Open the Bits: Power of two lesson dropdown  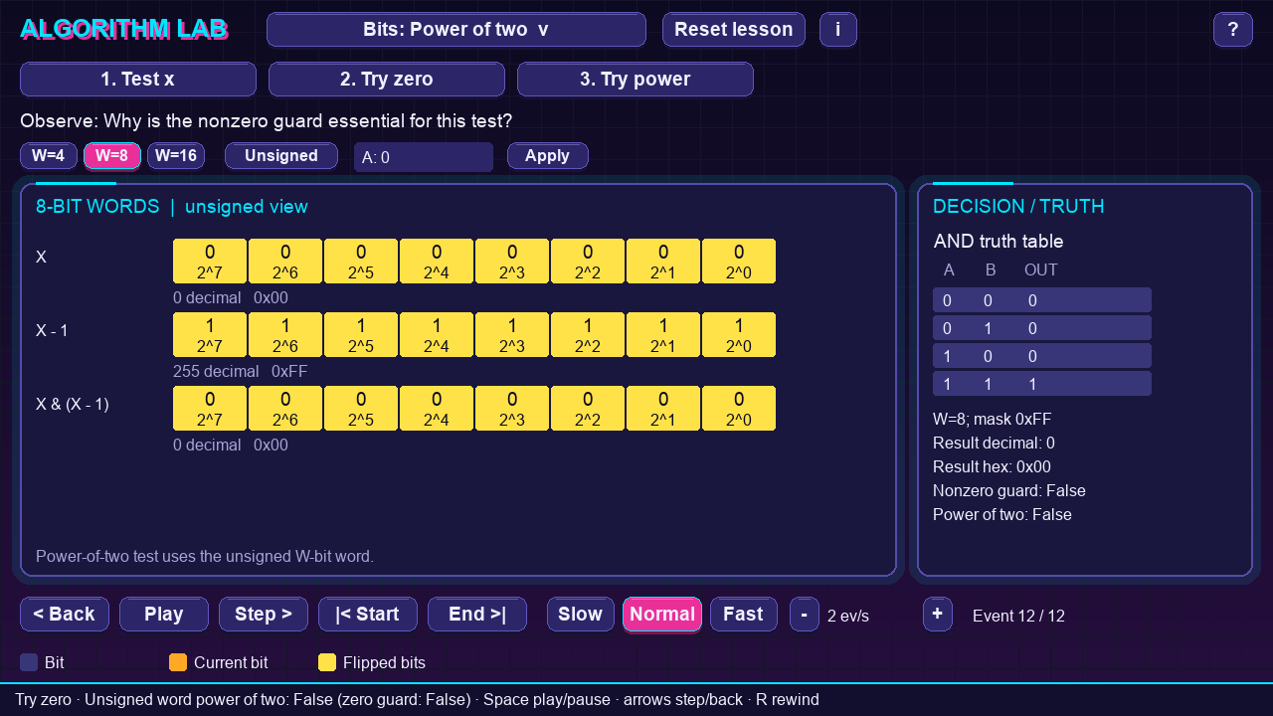(x=456, y=30)
